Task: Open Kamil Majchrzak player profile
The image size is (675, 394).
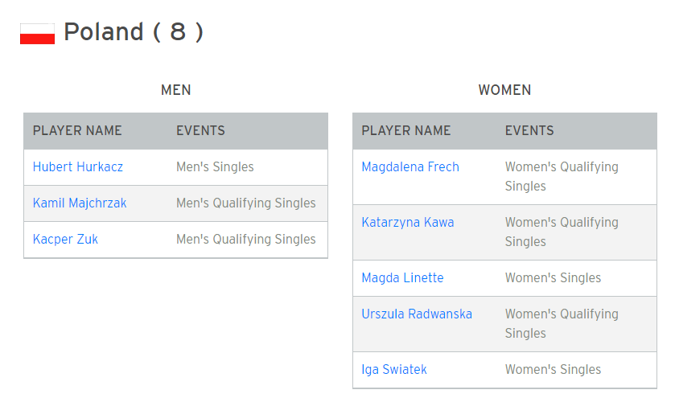Action: 80,203
